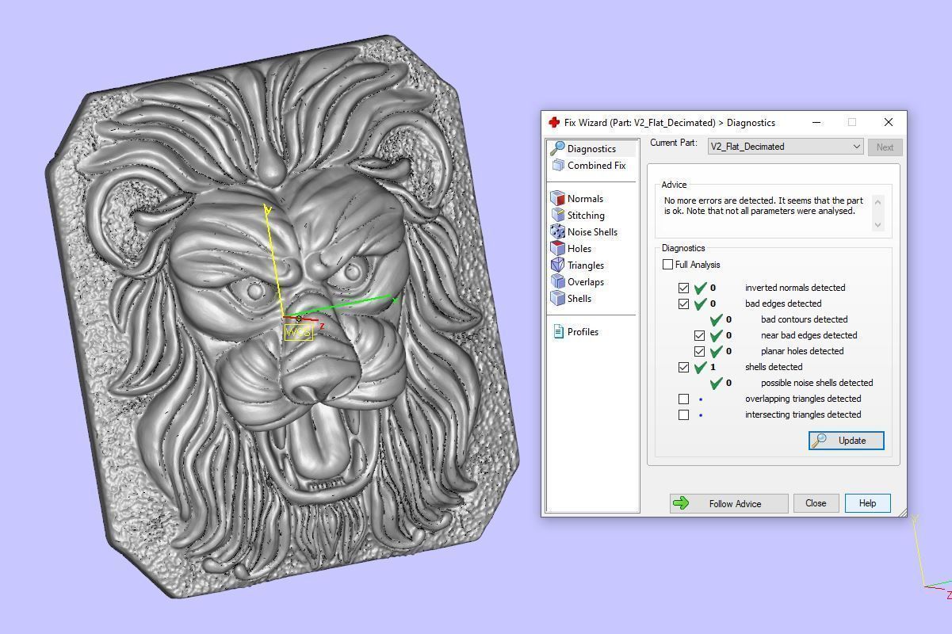Click 'possible noise shells detected' text

coord(817,383)
